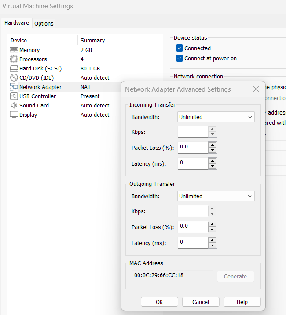
Task: Select the Processors device icon
Action: tap(14, 59)
